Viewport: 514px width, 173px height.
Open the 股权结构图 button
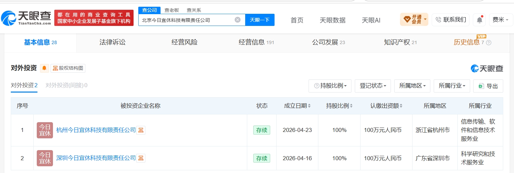click(68, 68)
